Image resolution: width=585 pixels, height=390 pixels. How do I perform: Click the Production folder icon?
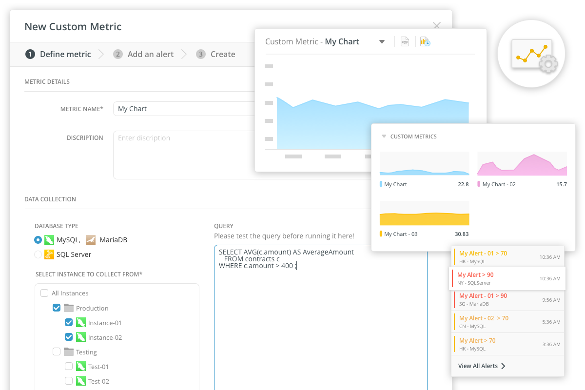(69, 308)
